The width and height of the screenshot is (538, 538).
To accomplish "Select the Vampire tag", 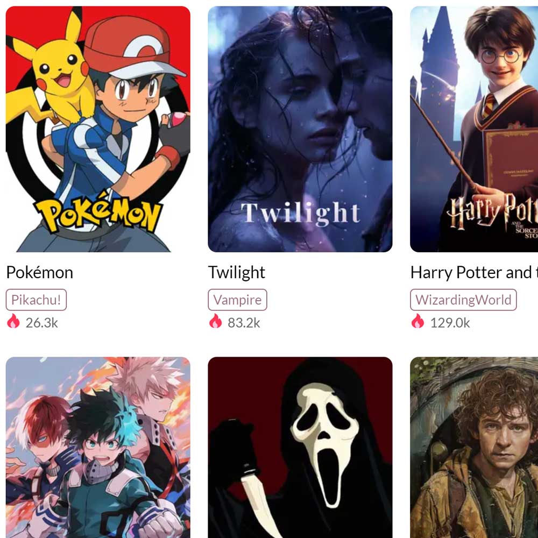I will (237, 300).
